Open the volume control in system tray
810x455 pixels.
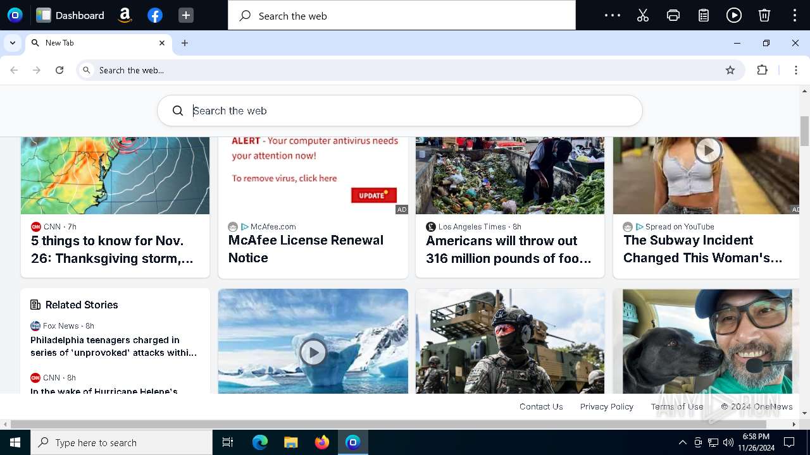point(728,442)
